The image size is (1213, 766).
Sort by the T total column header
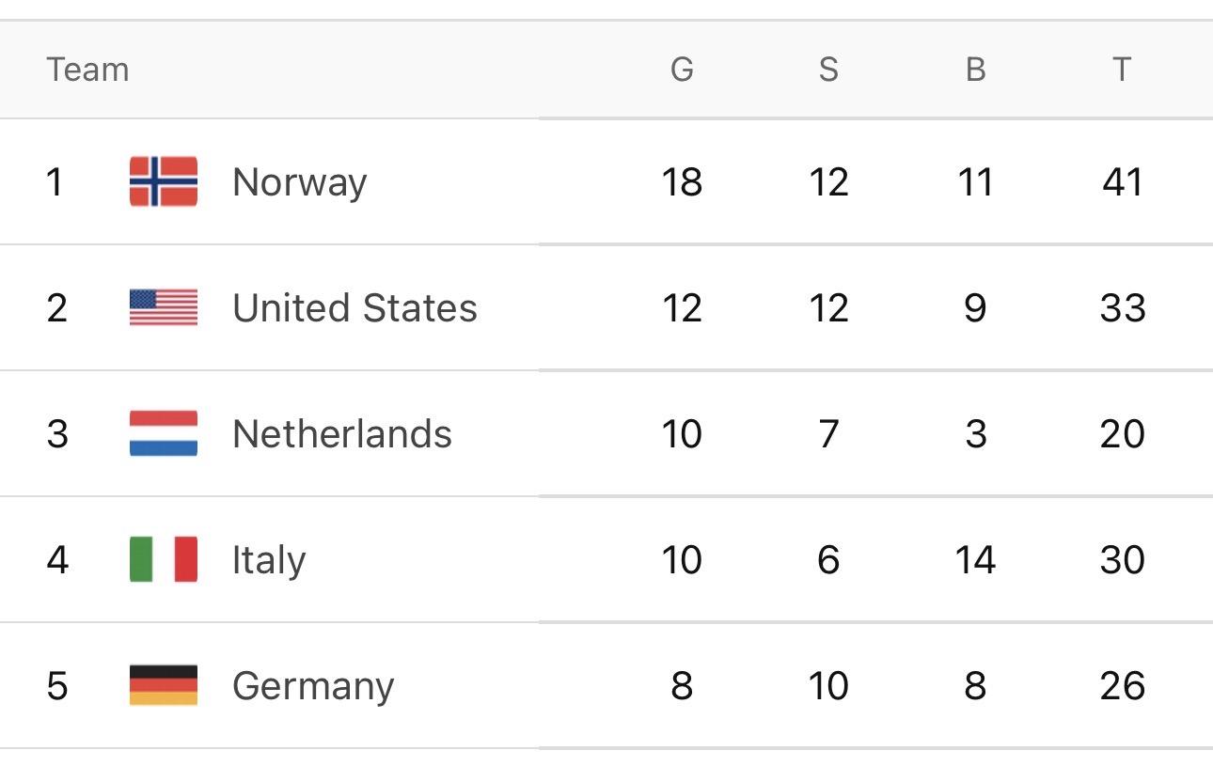coord(1121,70)
